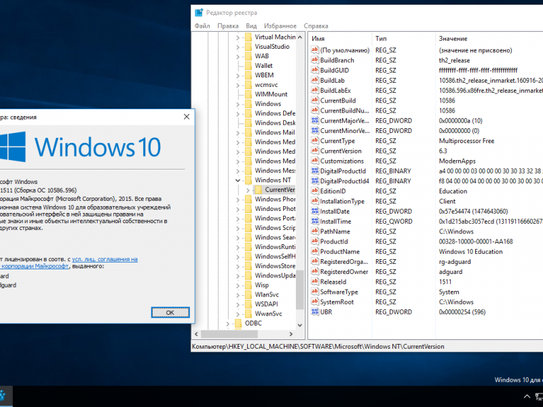Click the binary icon beside DigitalProductId4
This screenshot has width=543, height=407.
pos(315,180)
